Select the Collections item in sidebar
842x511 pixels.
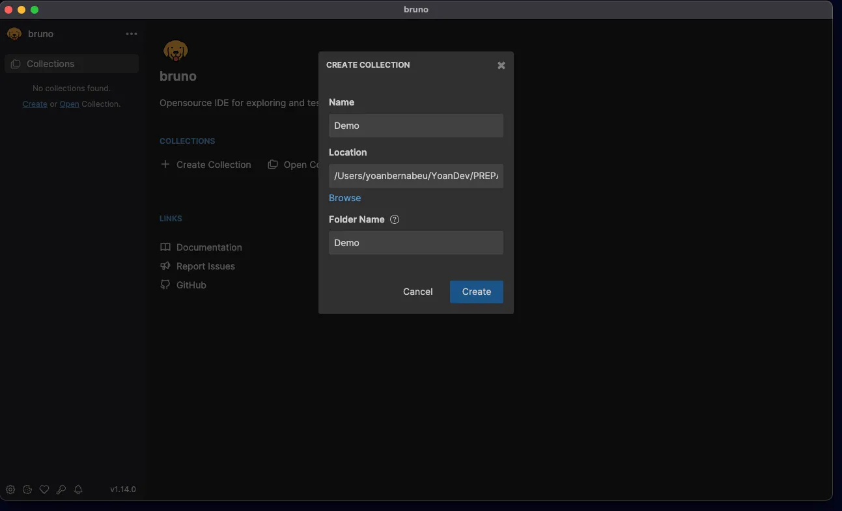tap(72, 64)
